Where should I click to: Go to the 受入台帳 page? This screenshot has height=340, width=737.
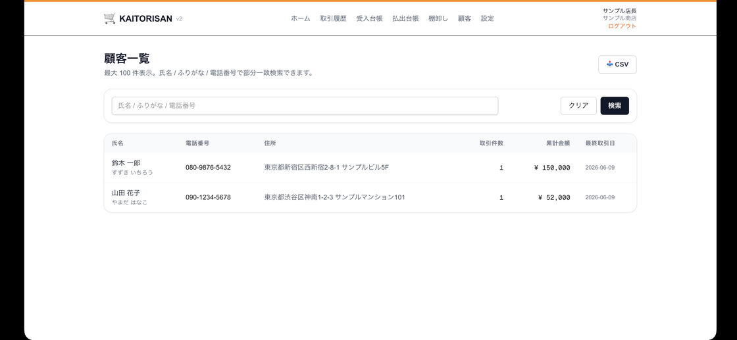click(369, 19)
